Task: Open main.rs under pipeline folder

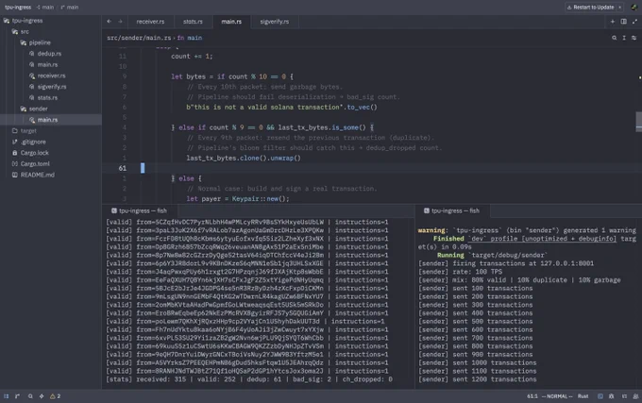Action: click(51, 64)
